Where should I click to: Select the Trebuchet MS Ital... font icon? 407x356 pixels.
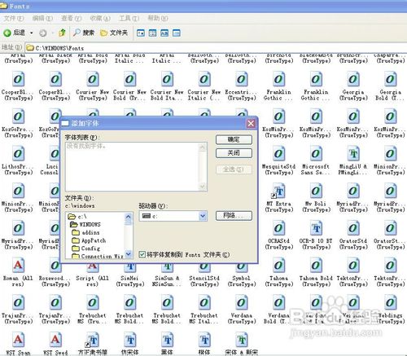tap(204, 302)
